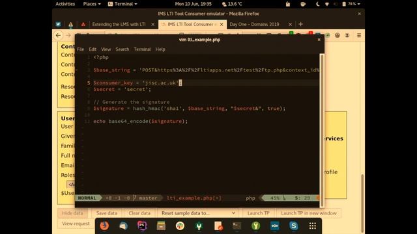Click the Clear data button
This screenshot has width=417, height=234.
tap(139, 213)
